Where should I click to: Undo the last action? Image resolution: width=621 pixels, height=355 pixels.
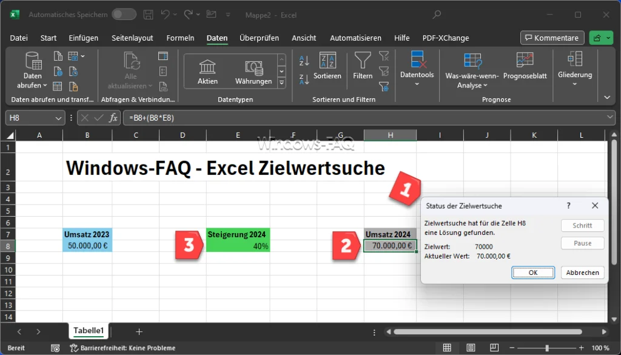[x=165, y=15]
